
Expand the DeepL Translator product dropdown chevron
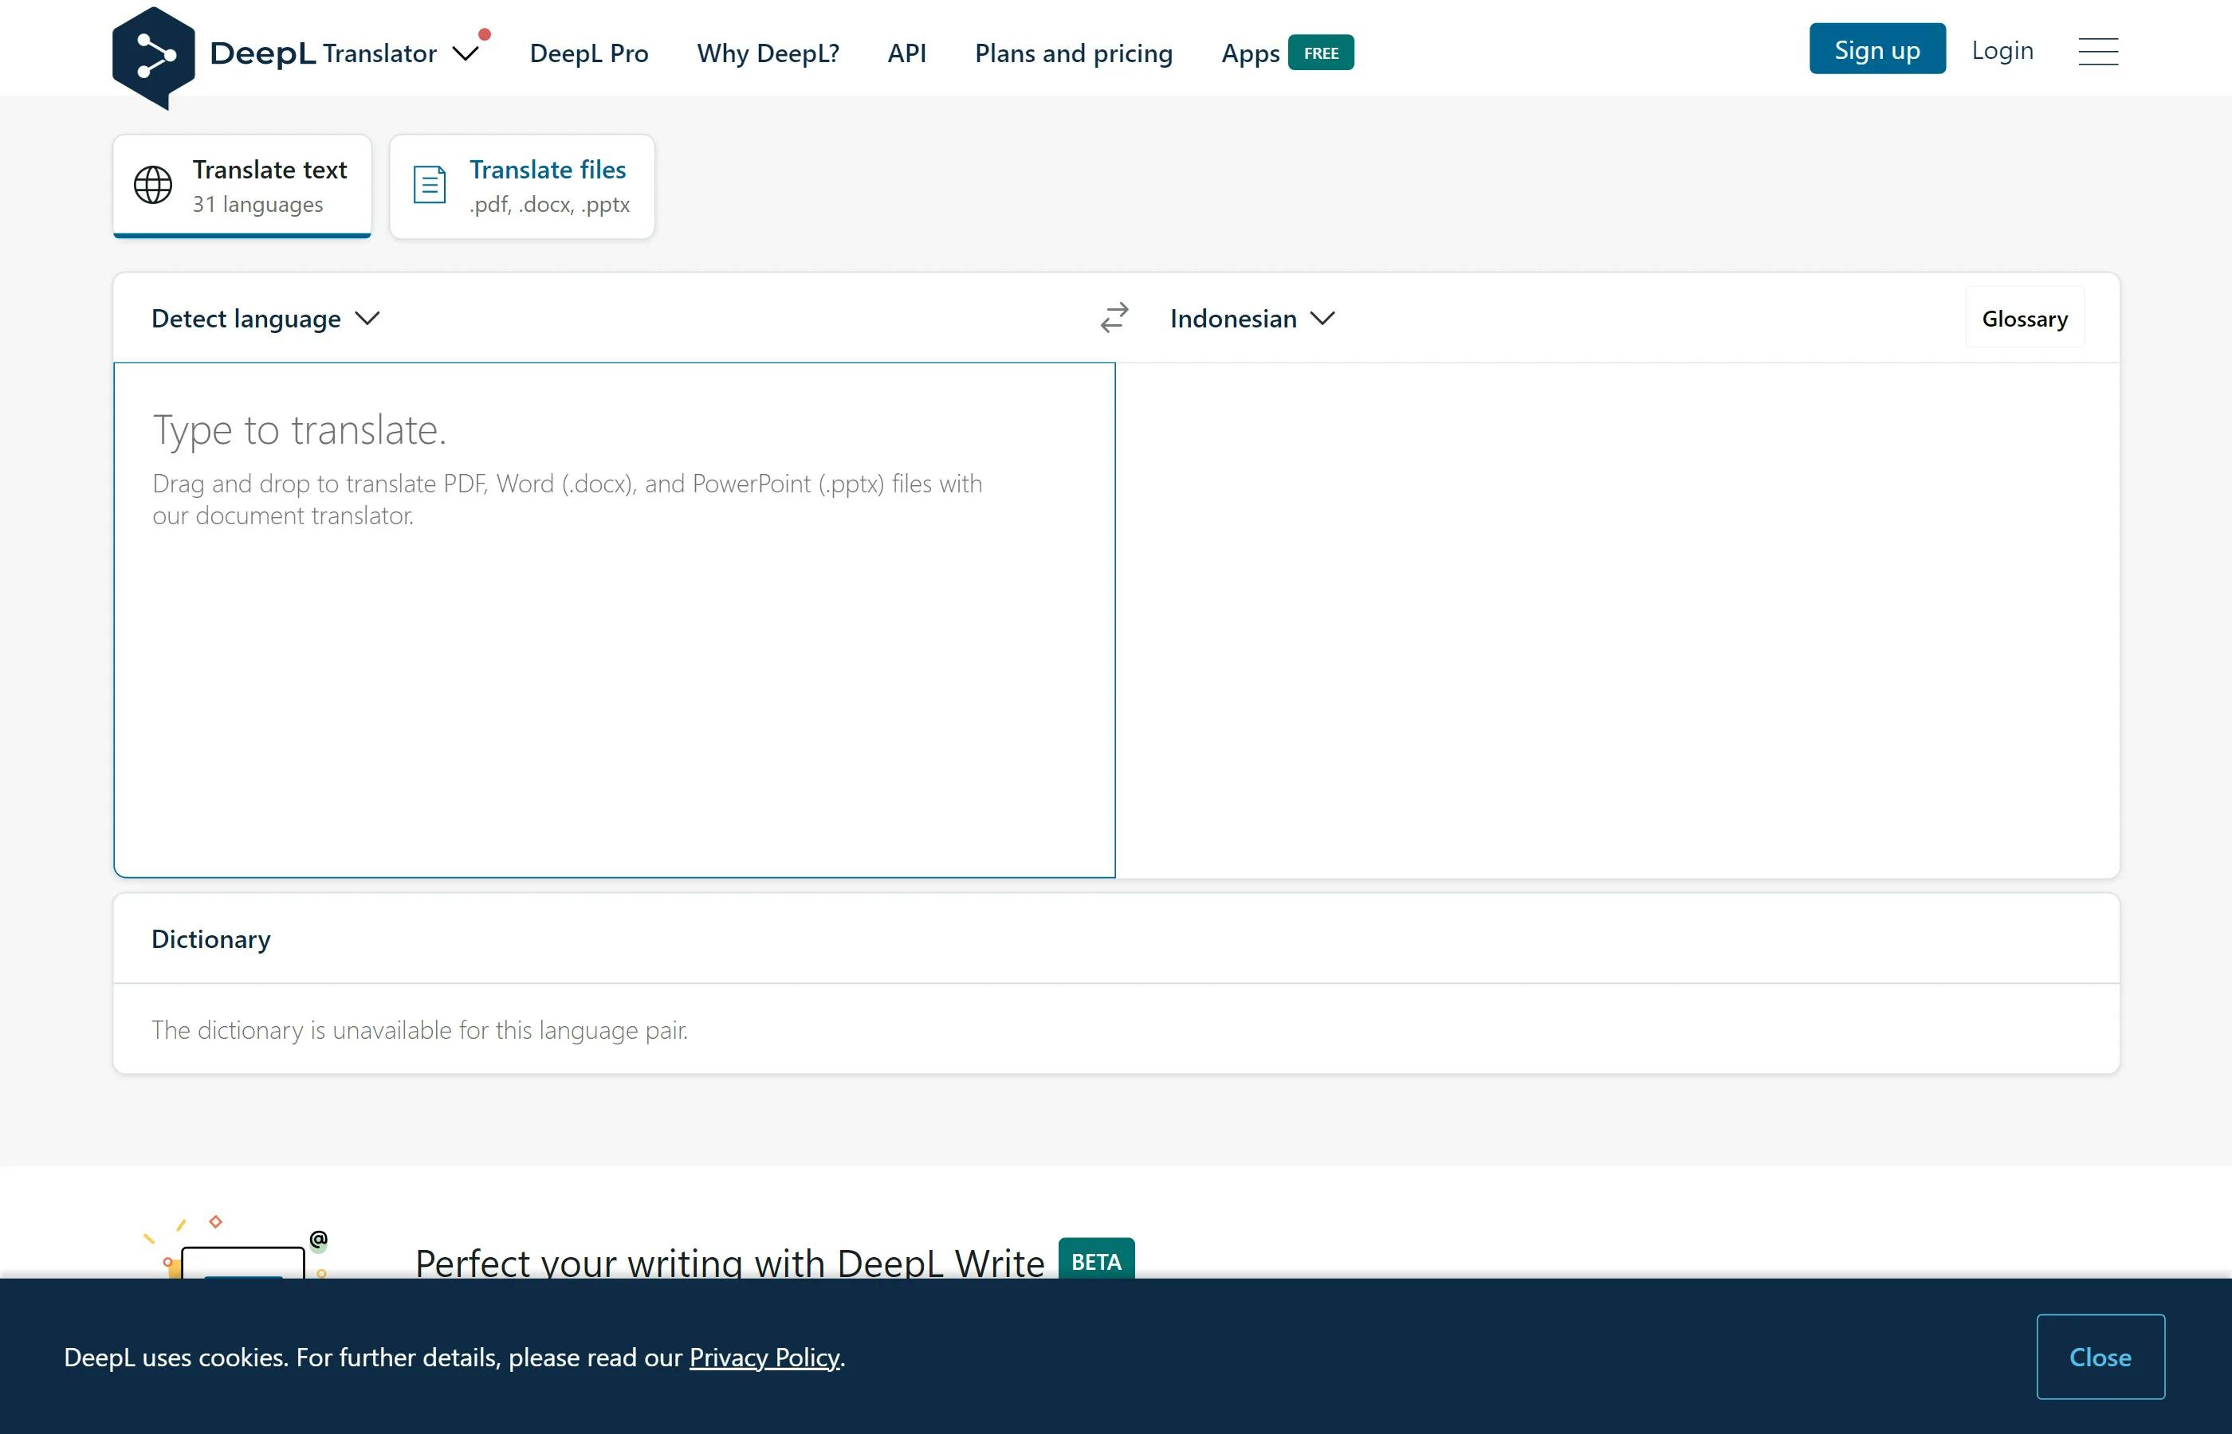pos(466,53)
